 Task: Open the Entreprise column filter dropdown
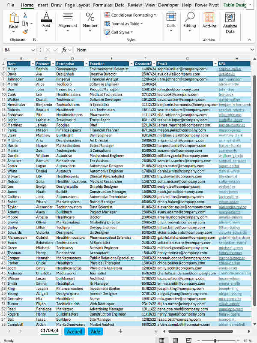coord(85,64)
